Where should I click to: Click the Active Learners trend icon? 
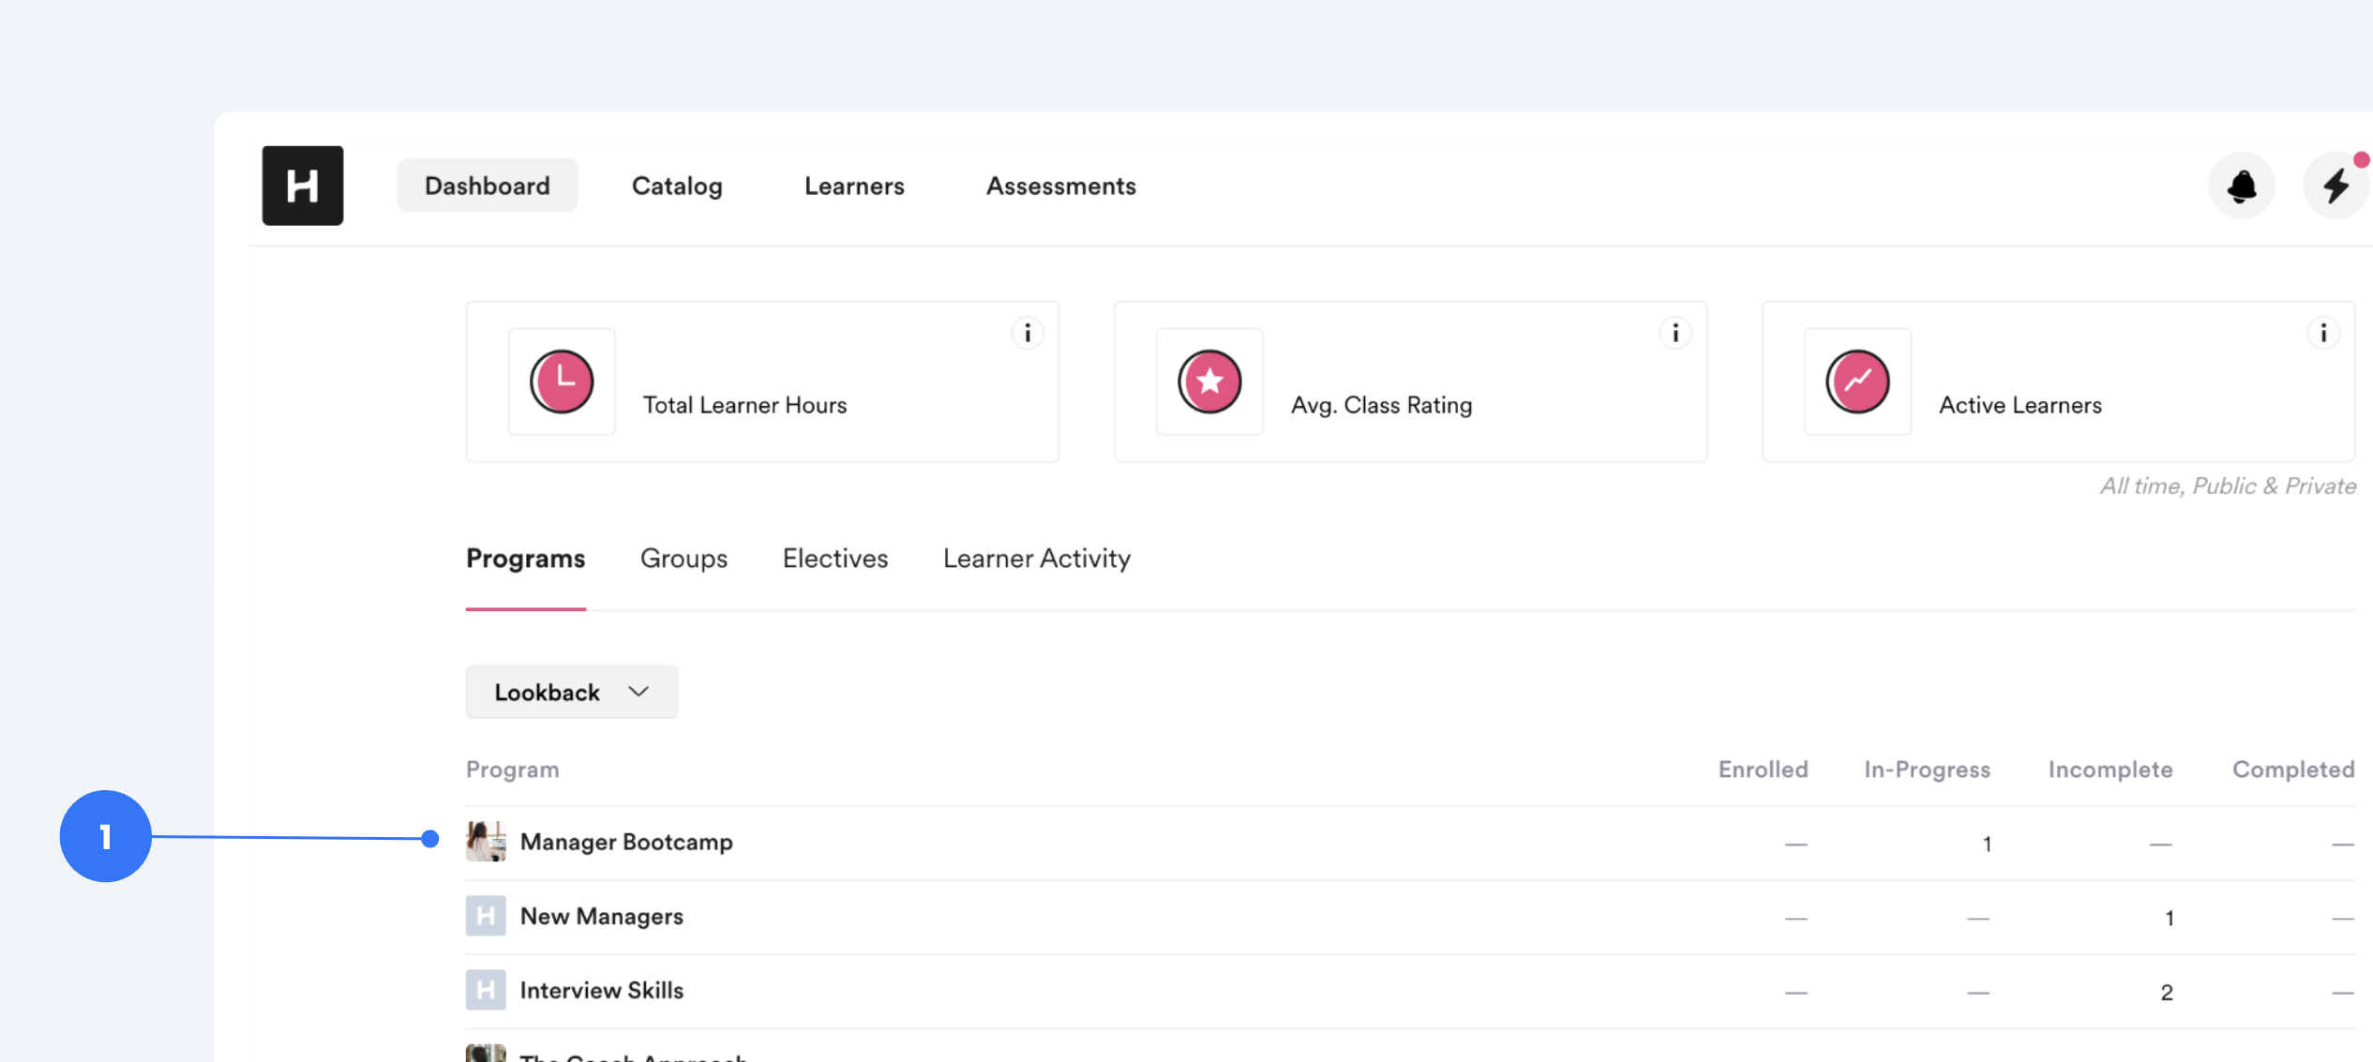(x=1857, y=381)
